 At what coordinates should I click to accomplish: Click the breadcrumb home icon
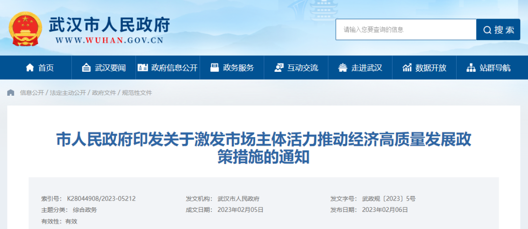(11, 93)
